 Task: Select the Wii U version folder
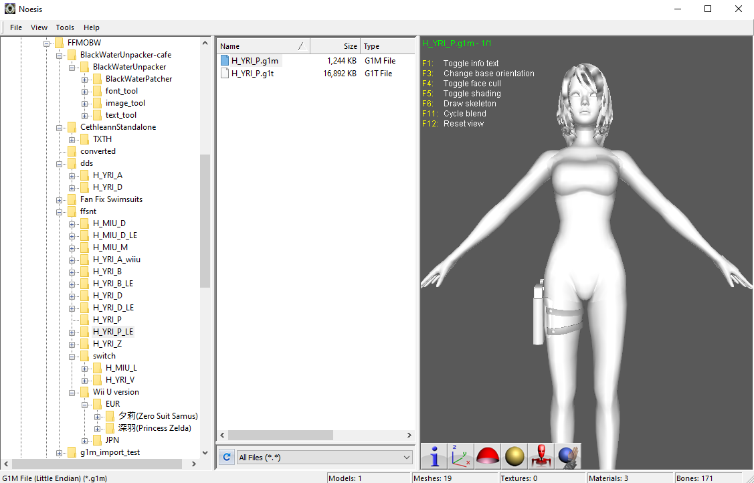(116, 392)
